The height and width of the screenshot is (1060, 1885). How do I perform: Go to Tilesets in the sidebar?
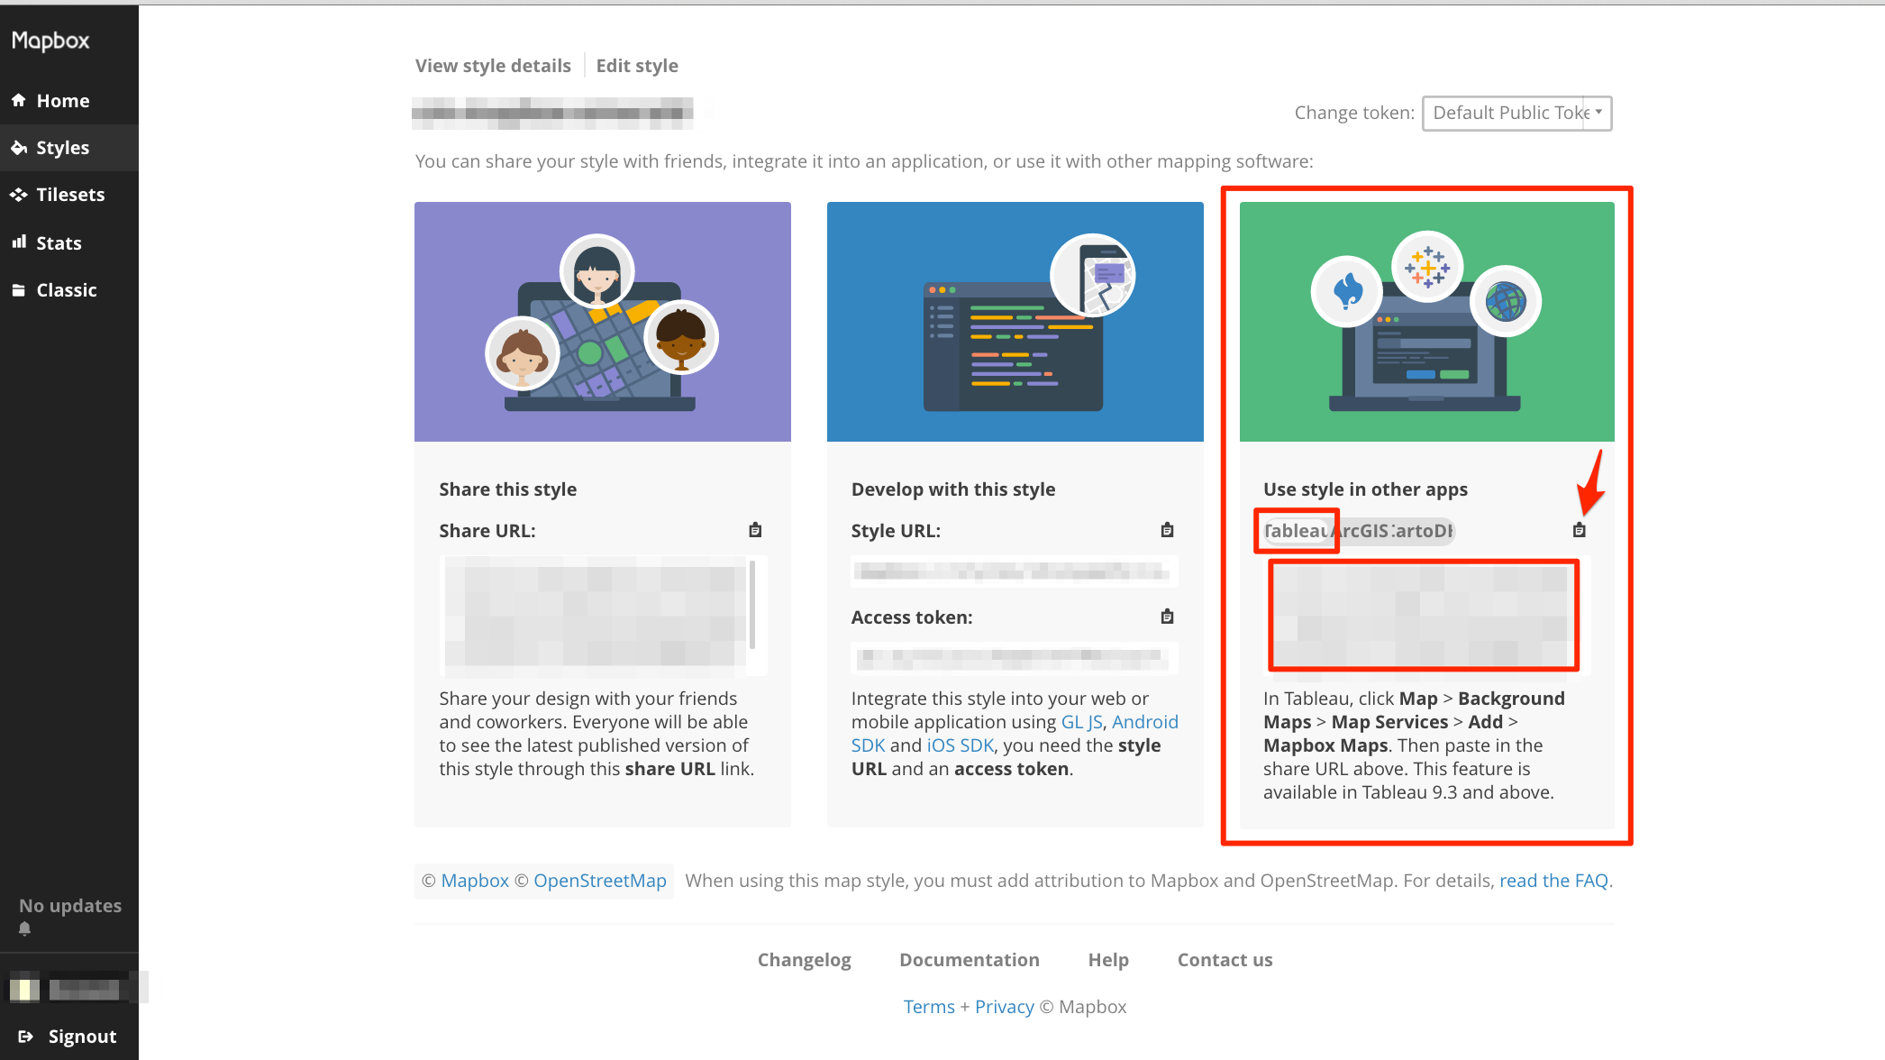coord(69,195)
